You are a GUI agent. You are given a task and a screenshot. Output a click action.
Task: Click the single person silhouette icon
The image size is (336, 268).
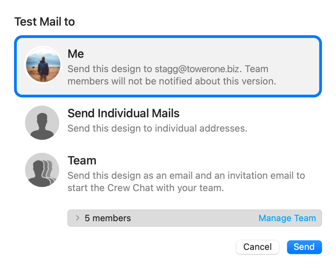pyautogui.click(x=42, y=123)
